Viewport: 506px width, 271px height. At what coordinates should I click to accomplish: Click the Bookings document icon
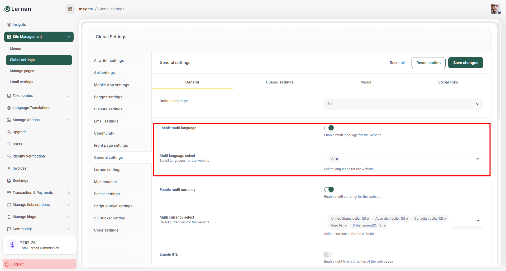[x=9, y=181]
